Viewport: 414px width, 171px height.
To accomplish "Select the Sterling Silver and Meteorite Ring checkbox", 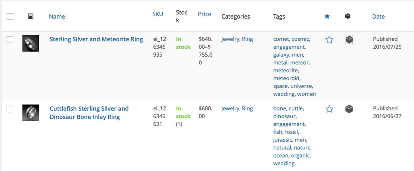I will (x=10, y=40).
